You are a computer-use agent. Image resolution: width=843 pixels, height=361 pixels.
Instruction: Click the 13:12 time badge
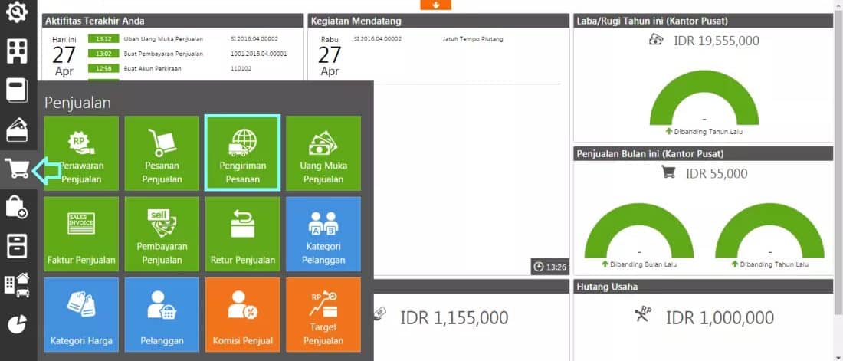coord(103,39)
